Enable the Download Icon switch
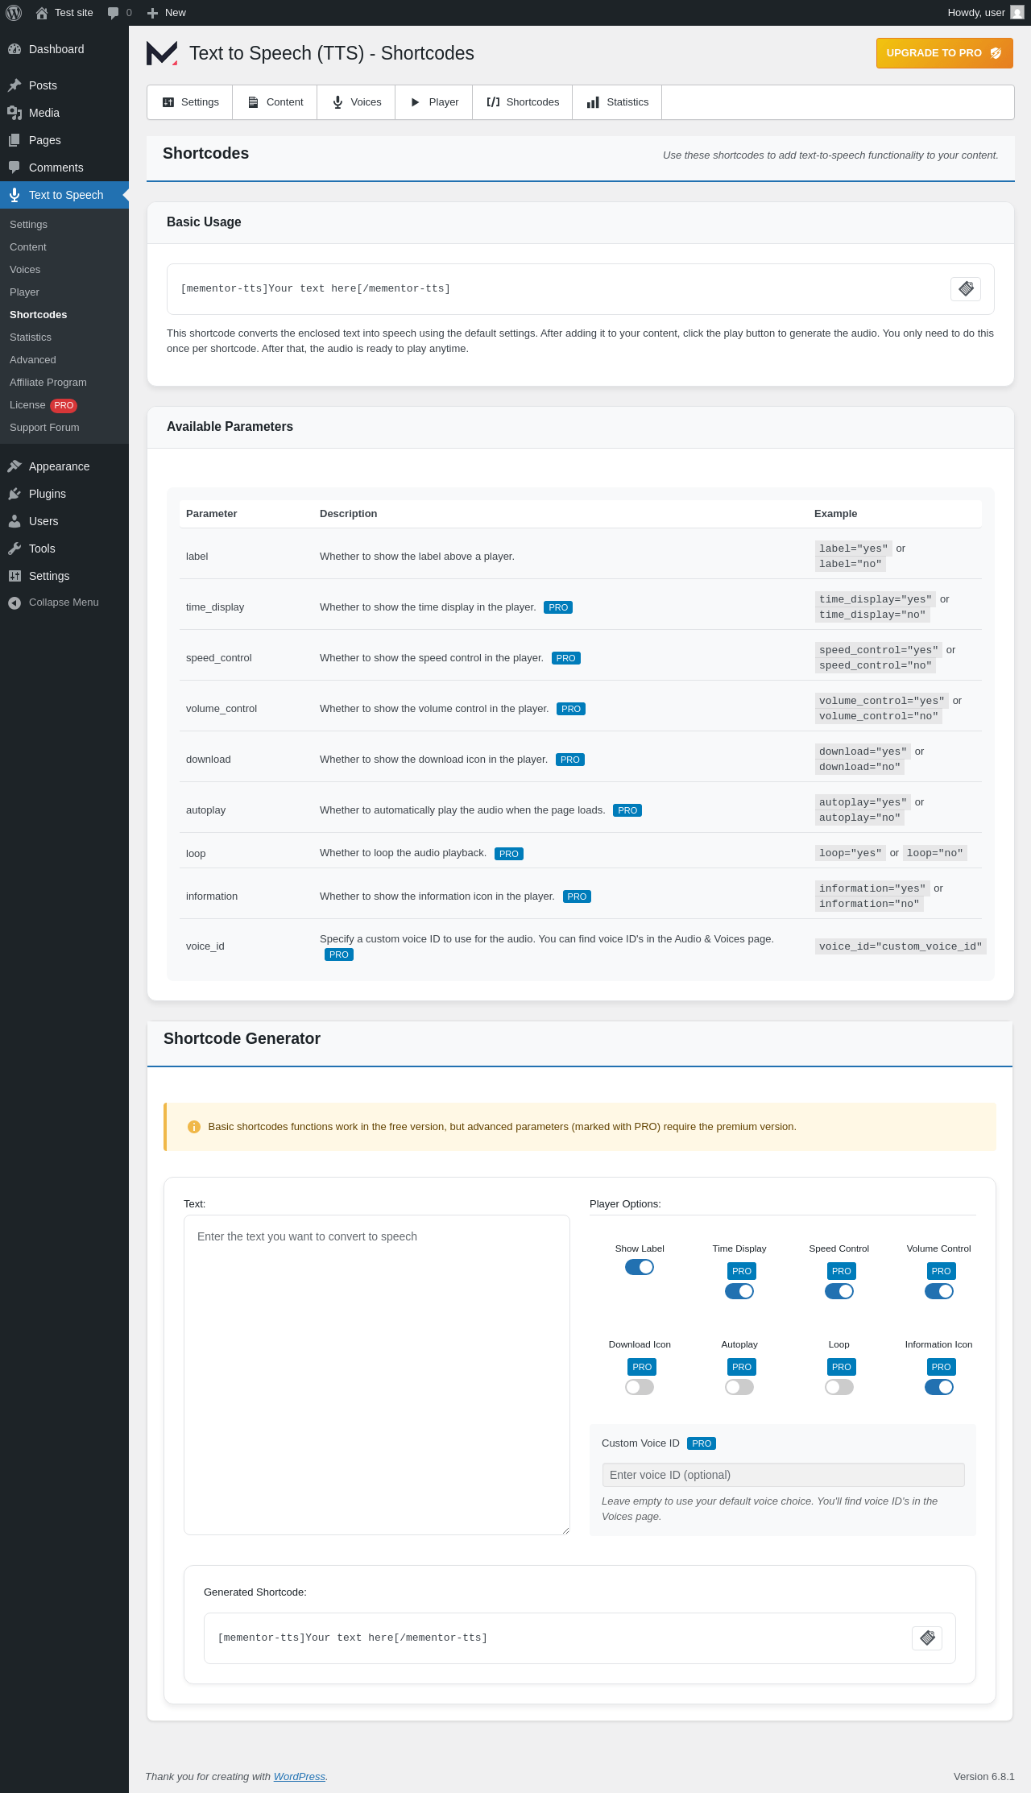This screenshot has height=1793, width=1031. click(640, 1387)
